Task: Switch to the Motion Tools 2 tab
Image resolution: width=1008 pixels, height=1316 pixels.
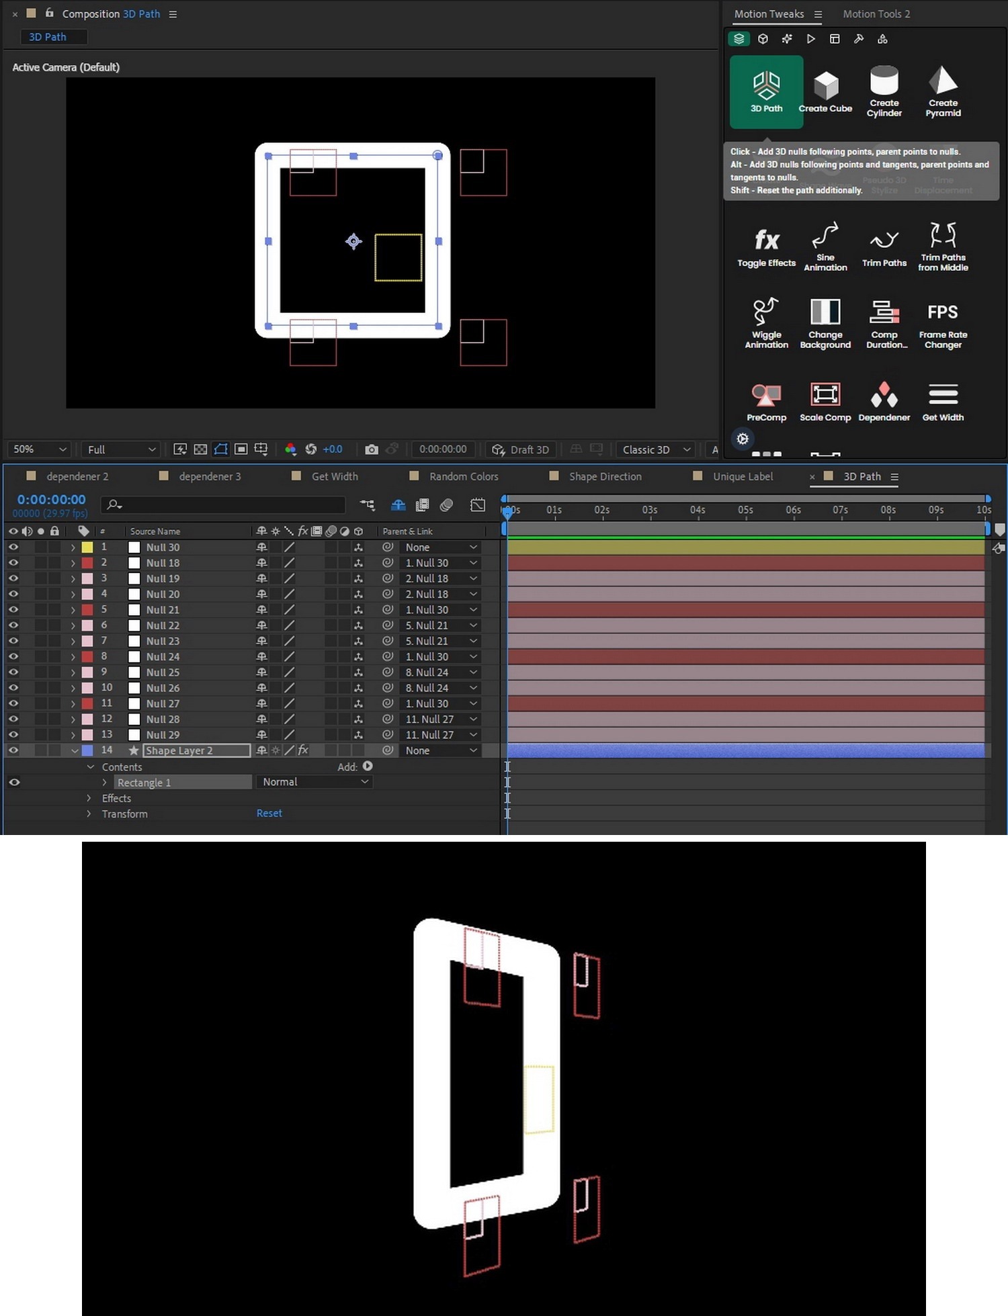Action: (876, 14)
